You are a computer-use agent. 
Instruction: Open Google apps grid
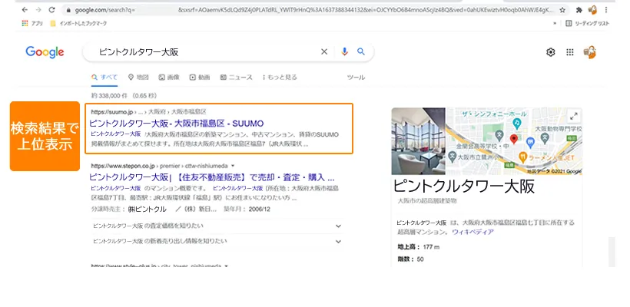pos(570,52)
